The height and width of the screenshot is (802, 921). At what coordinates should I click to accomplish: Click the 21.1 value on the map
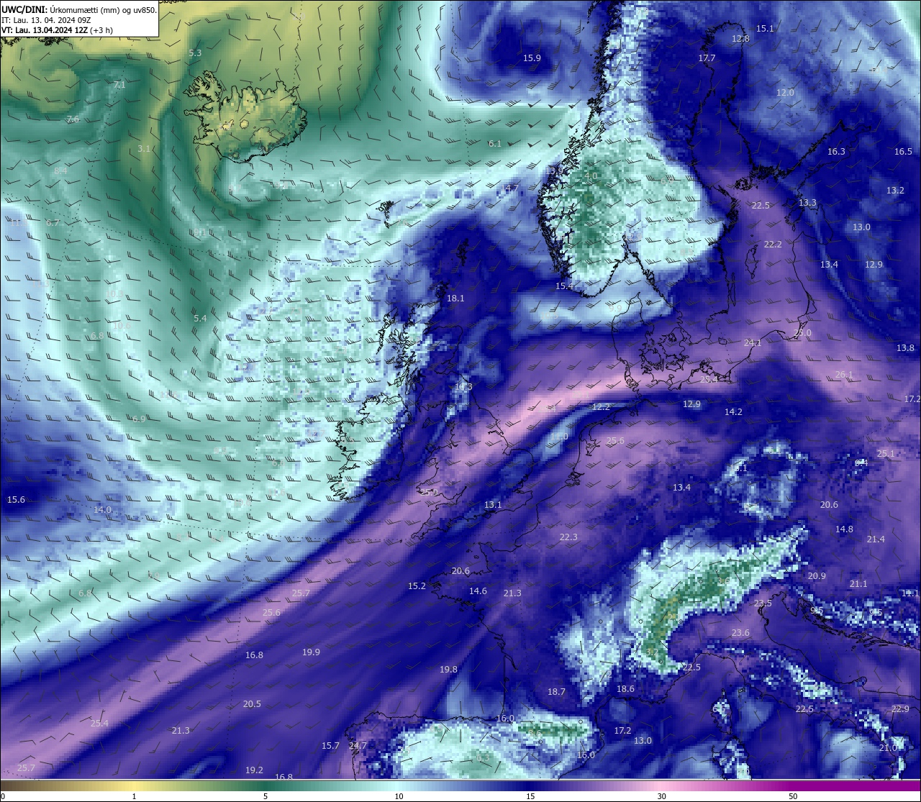tap(858, 584)
